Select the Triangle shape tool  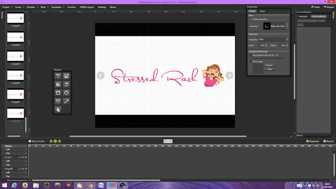pyautogui.click(x=58, y=101)
